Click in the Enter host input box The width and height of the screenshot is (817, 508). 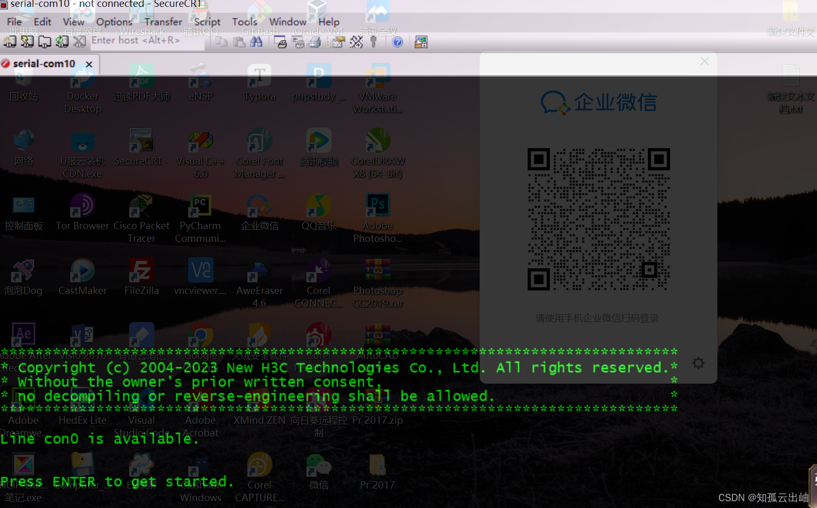(x=147, y=41)
